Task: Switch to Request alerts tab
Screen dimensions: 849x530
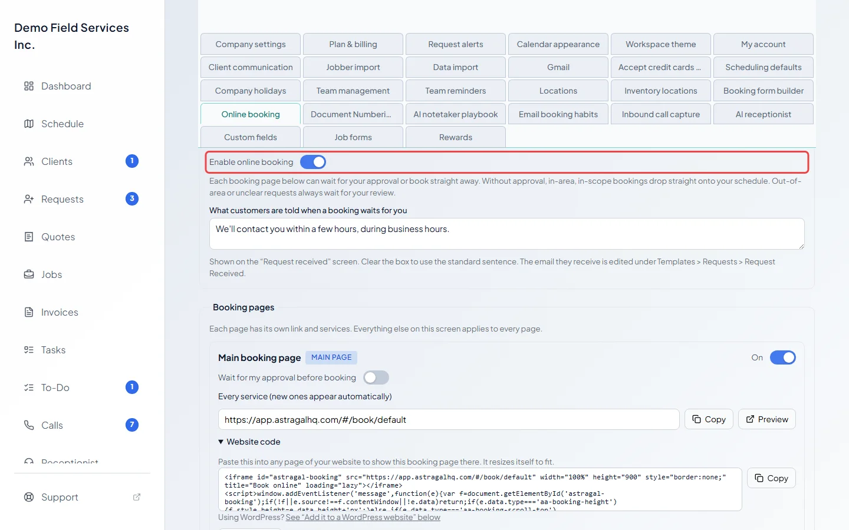Action: [456, 44]
